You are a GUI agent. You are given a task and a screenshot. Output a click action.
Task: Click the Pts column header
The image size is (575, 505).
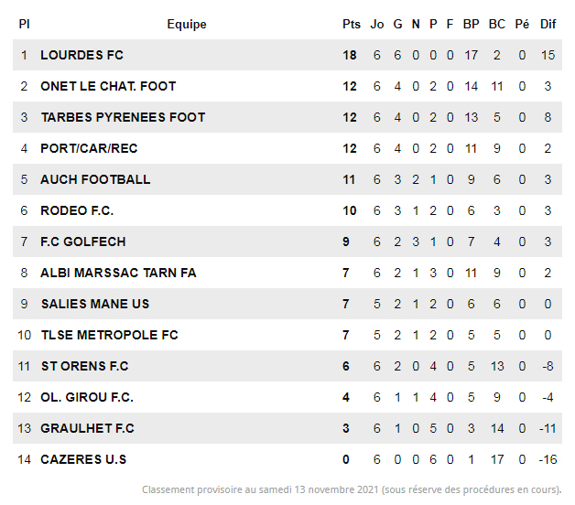tap(352, 25)
